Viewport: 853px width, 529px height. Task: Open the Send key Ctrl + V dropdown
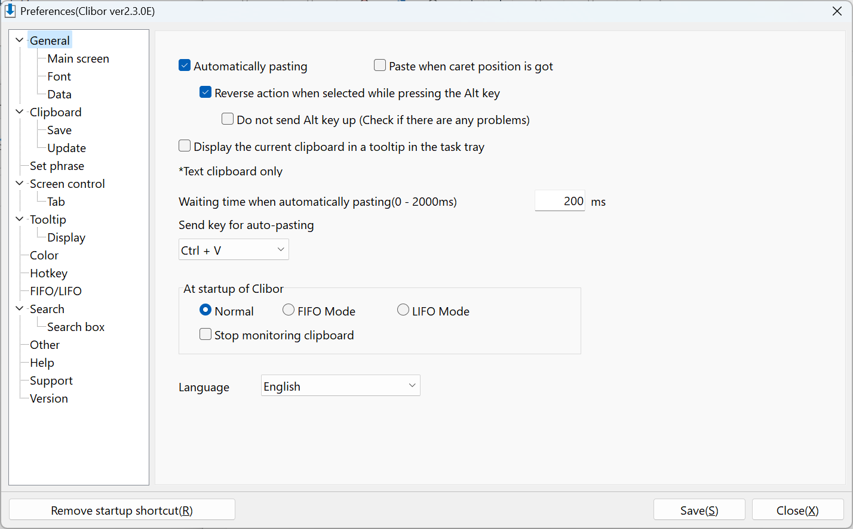234,249
